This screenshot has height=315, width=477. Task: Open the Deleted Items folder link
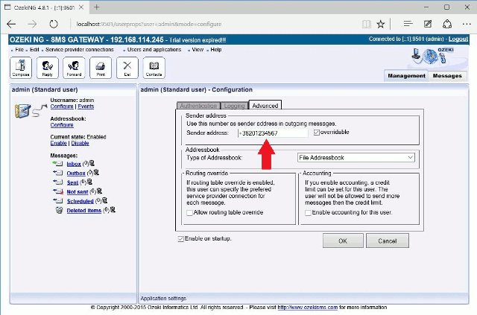[84, 210]
